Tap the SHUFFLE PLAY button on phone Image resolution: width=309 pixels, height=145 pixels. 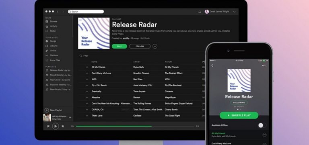point(239,115)
